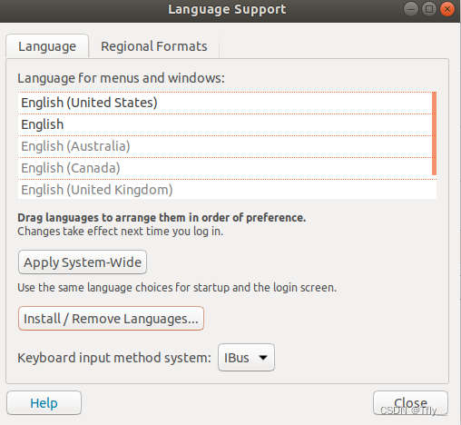Select English (United States) in the list
The height and width of the screenshot is (425, 461).
225,103
